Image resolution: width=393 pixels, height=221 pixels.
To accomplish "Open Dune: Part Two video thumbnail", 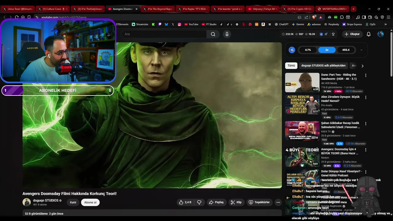I will click(302, 82).
